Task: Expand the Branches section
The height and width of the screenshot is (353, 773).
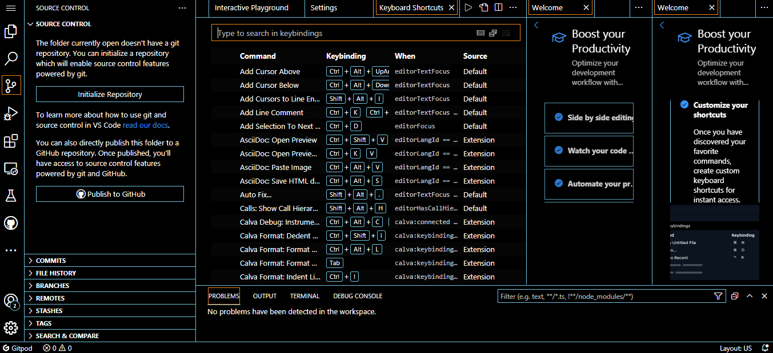Action: (x=110, y=286)
